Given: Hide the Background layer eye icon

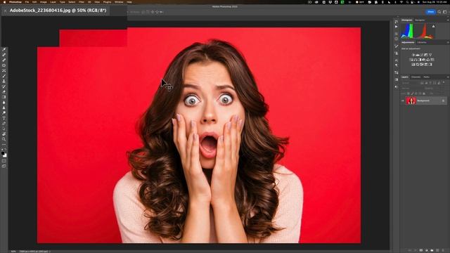Looking at the screenshot, I should point(403,100).
